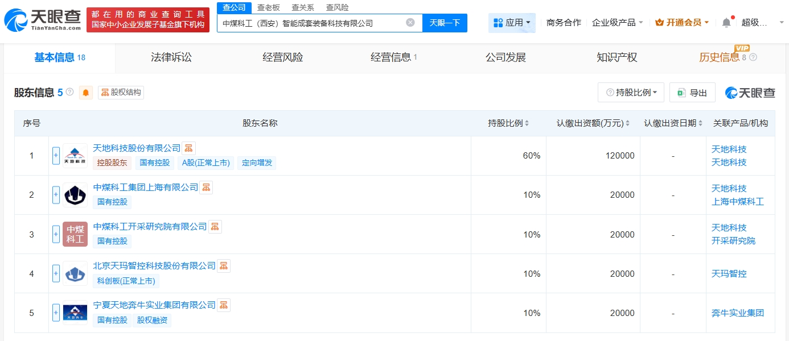The width and height of the screenshot is (789, 341).
Task: Click equity structure icon beside 中煤科工集团上海有限公司
Action: click(206, 188)
